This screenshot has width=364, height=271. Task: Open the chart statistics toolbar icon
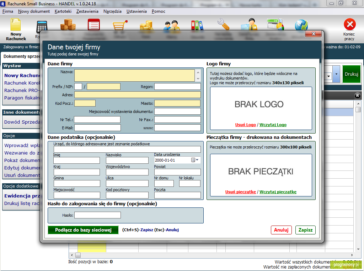click(275, 24)
